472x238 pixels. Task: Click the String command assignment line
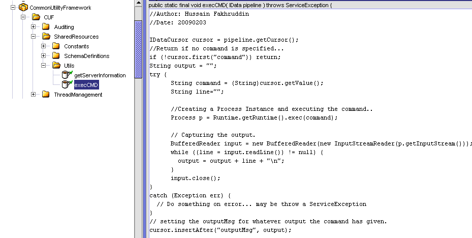(247, 83)
